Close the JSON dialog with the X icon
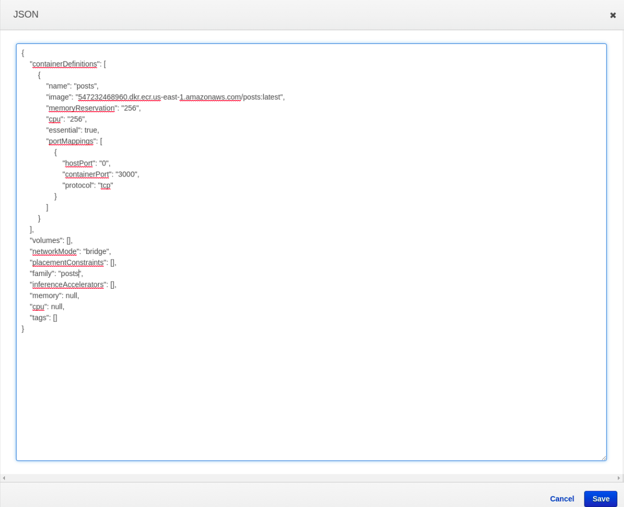Screen dimensions: 624x507 click(x=612, y=15)
